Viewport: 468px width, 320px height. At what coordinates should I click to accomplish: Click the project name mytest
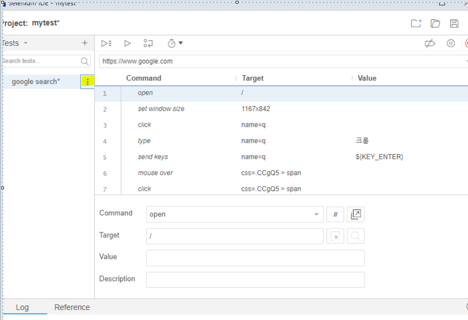(x=46, y=23)
